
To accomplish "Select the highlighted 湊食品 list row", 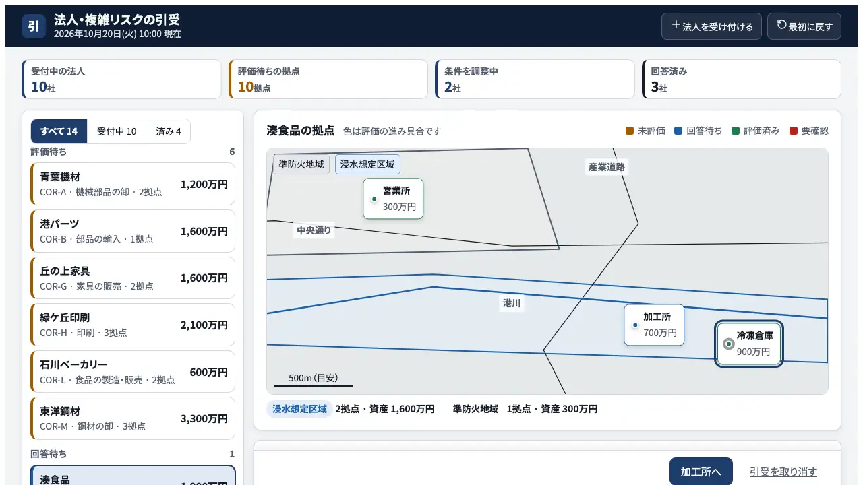I will pyautogui.click(x=133, y=475).
